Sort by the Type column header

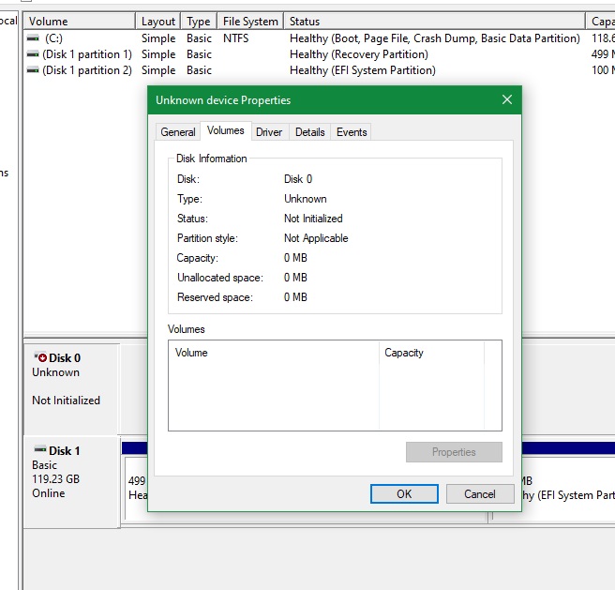(x=199, y=21)
